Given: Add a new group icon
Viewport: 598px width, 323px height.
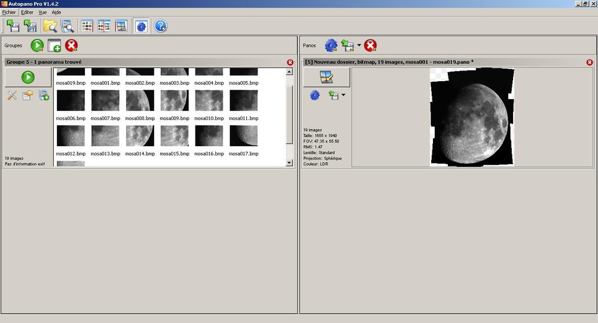Looking at the screenshot, I should tap(54, 45).
